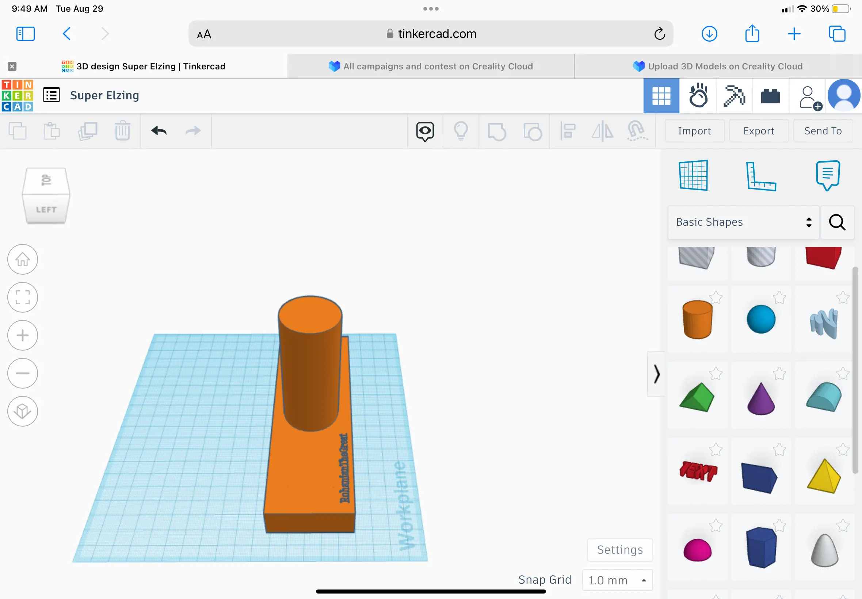Favorite the cylinder shape star
The image size is (862, 599).
coord(716,298)
